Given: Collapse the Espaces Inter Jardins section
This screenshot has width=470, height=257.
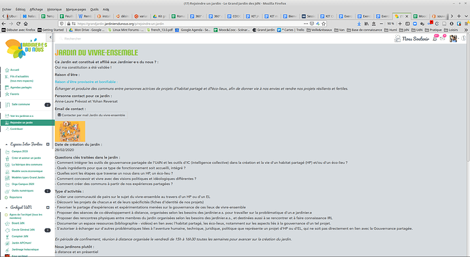Looking at the screenshot, I should 7,144.
